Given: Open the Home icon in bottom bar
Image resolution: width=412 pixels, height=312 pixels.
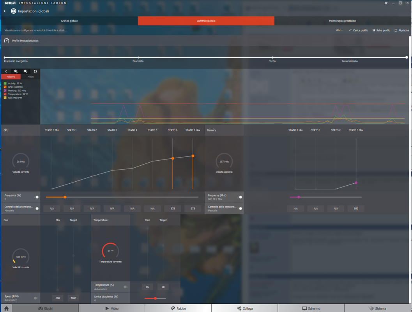Looking at the screenshot, I should point(6,308).
